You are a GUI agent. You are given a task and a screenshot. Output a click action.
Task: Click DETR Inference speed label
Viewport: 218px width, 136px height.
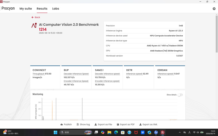pyautogui.click(x=134, y=74)
